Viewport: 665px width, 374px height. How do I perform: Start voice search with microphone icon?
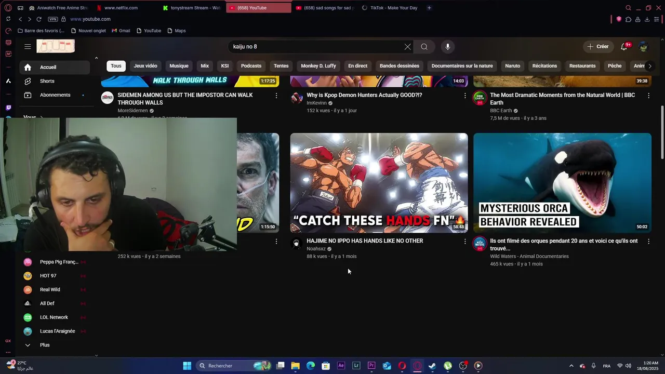[x=448, y=47]
